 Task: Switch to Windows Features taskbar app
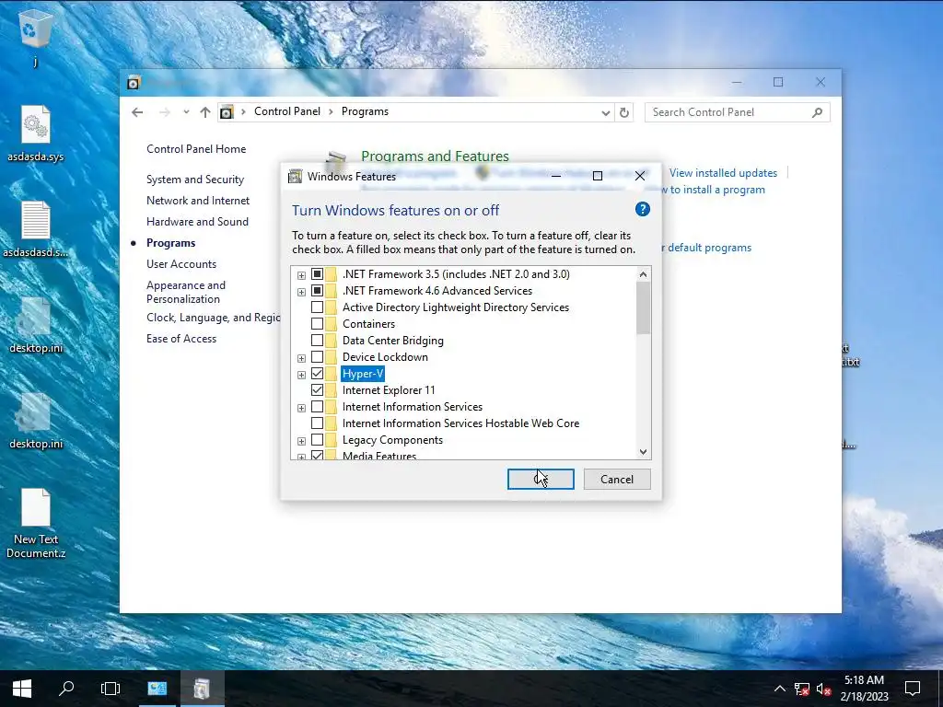(202, 689)
